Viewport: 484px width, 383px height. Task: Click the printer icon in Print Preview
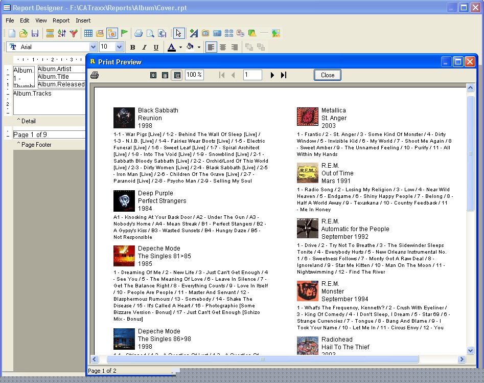[x=95, y=75]
